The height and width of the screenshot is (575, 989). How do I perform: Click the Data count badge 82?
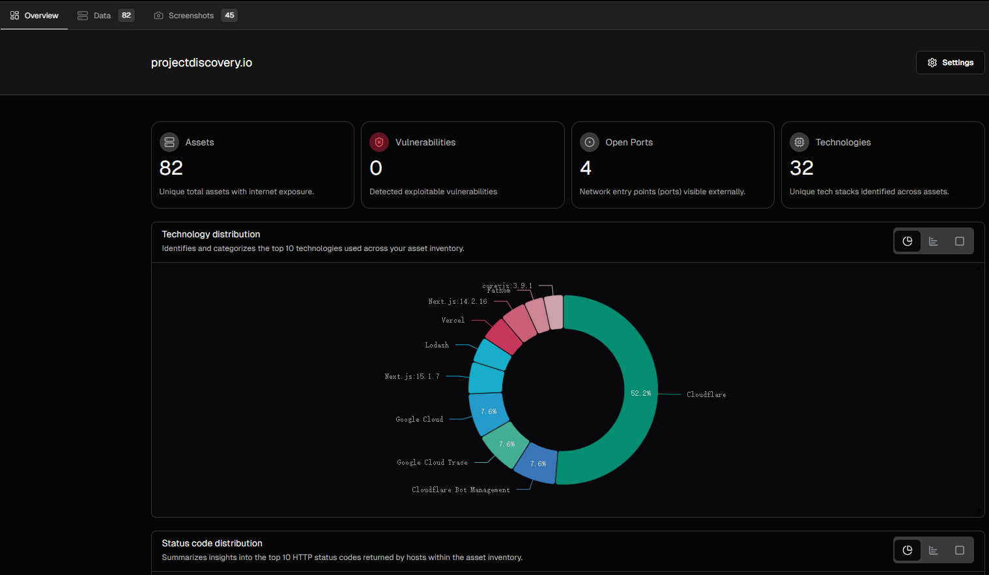pyautogui.click(x=126, y=15)
